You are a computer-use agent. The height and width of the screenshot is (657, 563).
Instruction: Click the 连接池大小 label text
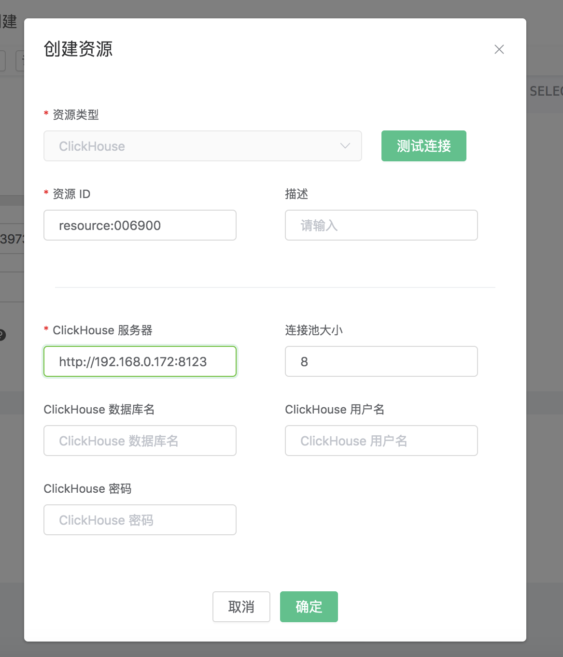[314, 330]
